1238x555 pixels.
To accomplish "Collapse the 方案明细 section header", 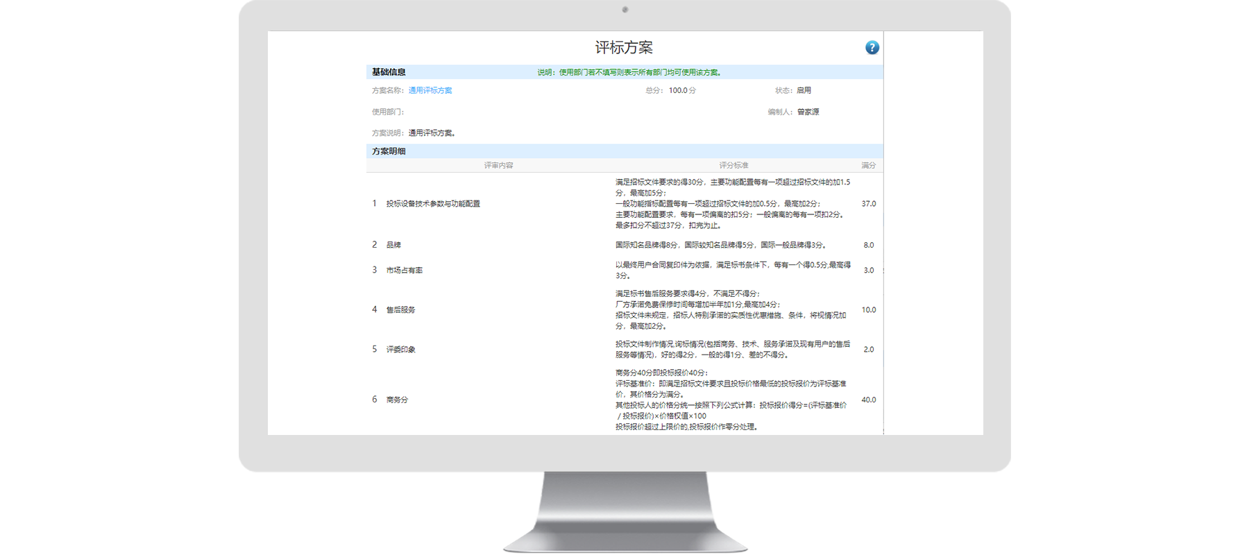I will [389, 151].
